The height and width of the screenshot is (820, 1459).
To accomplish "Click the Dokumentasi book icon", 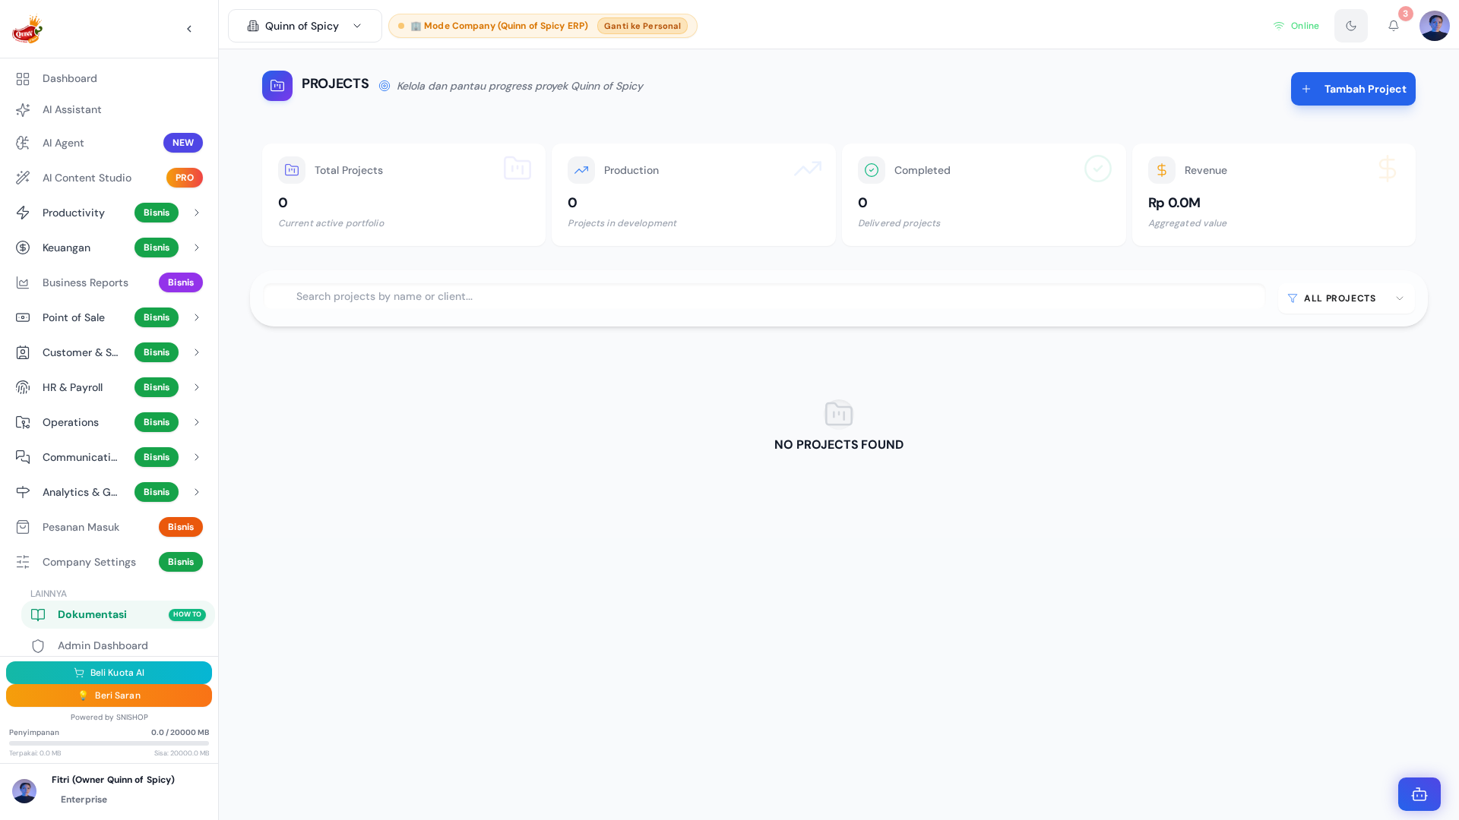I will [x=38, y=615].
